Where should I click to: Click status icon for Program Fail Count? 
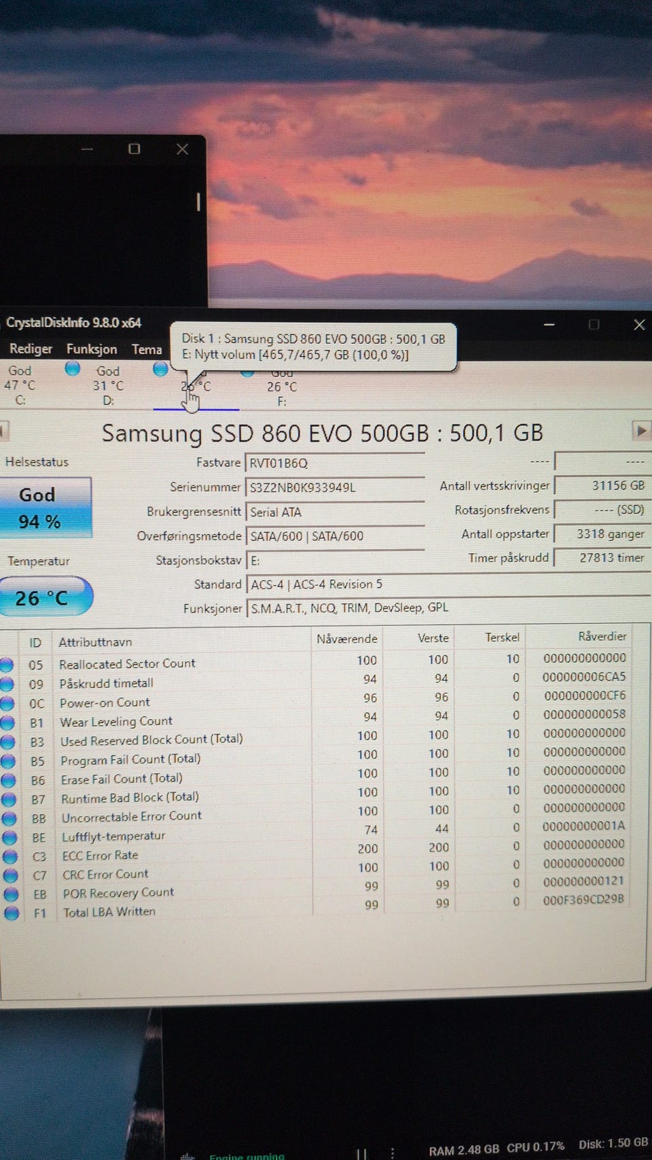pyautogui.click(x=9, y=760)
